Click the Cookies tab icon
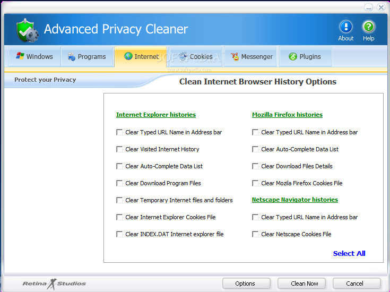Screen dimensions: 390x292 (183, 56)
